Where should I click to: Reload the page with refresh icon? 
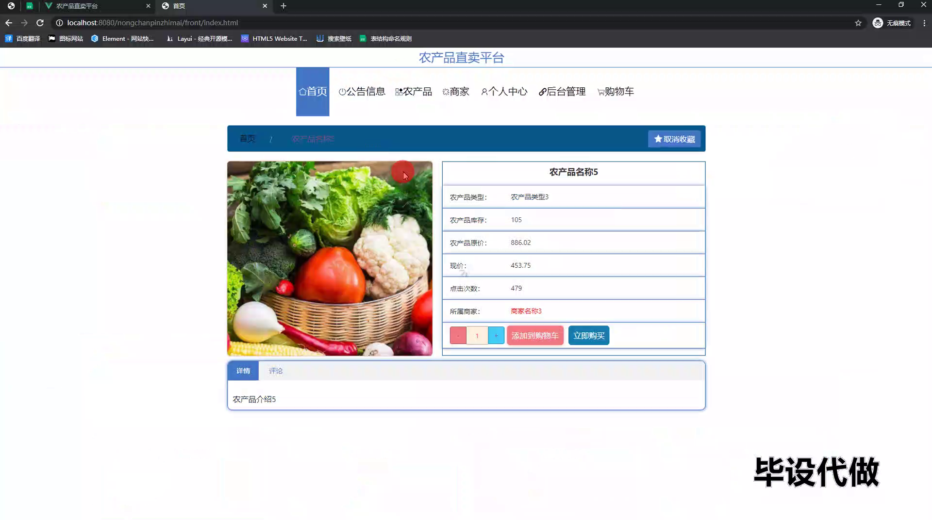tap(40, 23)
